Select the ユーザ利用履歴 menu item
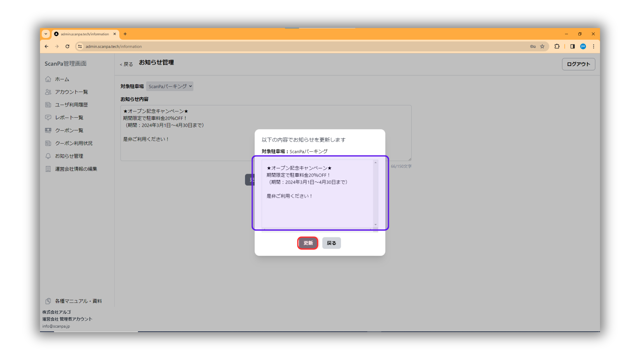Viewport: 640px width, 360px height. 71,105
